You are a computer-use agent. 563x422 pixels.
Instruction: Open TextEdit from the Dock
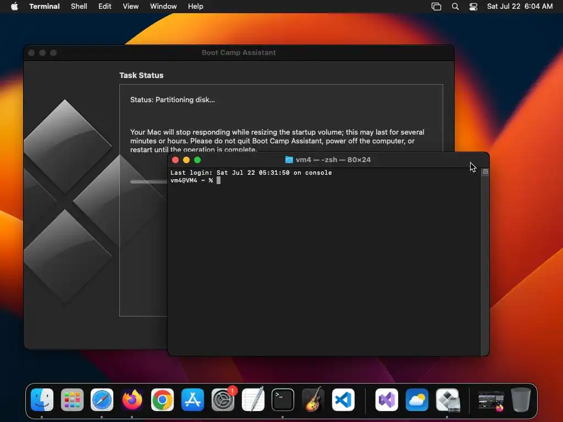(253, 399)
